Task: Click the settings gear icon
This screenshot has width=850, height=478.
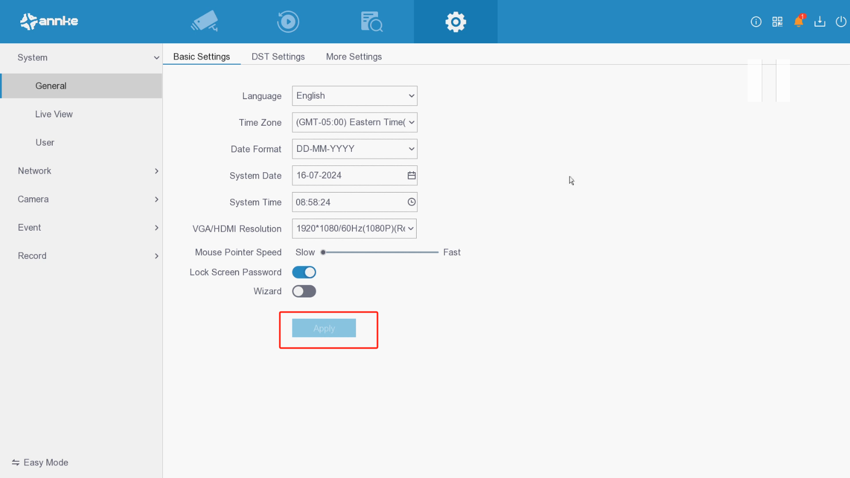Action: (x=455, y=22)
